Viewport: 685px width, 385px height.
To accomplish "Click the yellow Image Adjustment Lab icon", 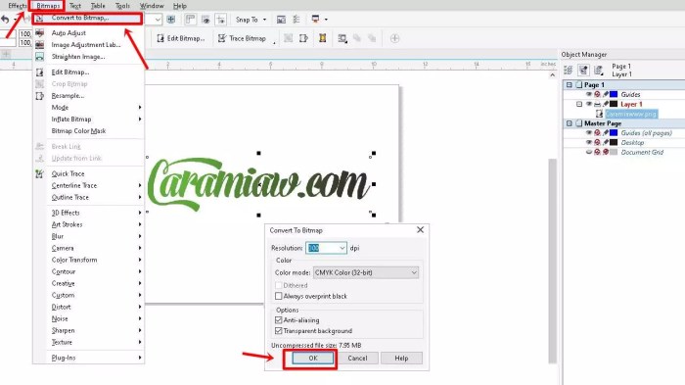I will pyautogui.click(x=322, y=38).
